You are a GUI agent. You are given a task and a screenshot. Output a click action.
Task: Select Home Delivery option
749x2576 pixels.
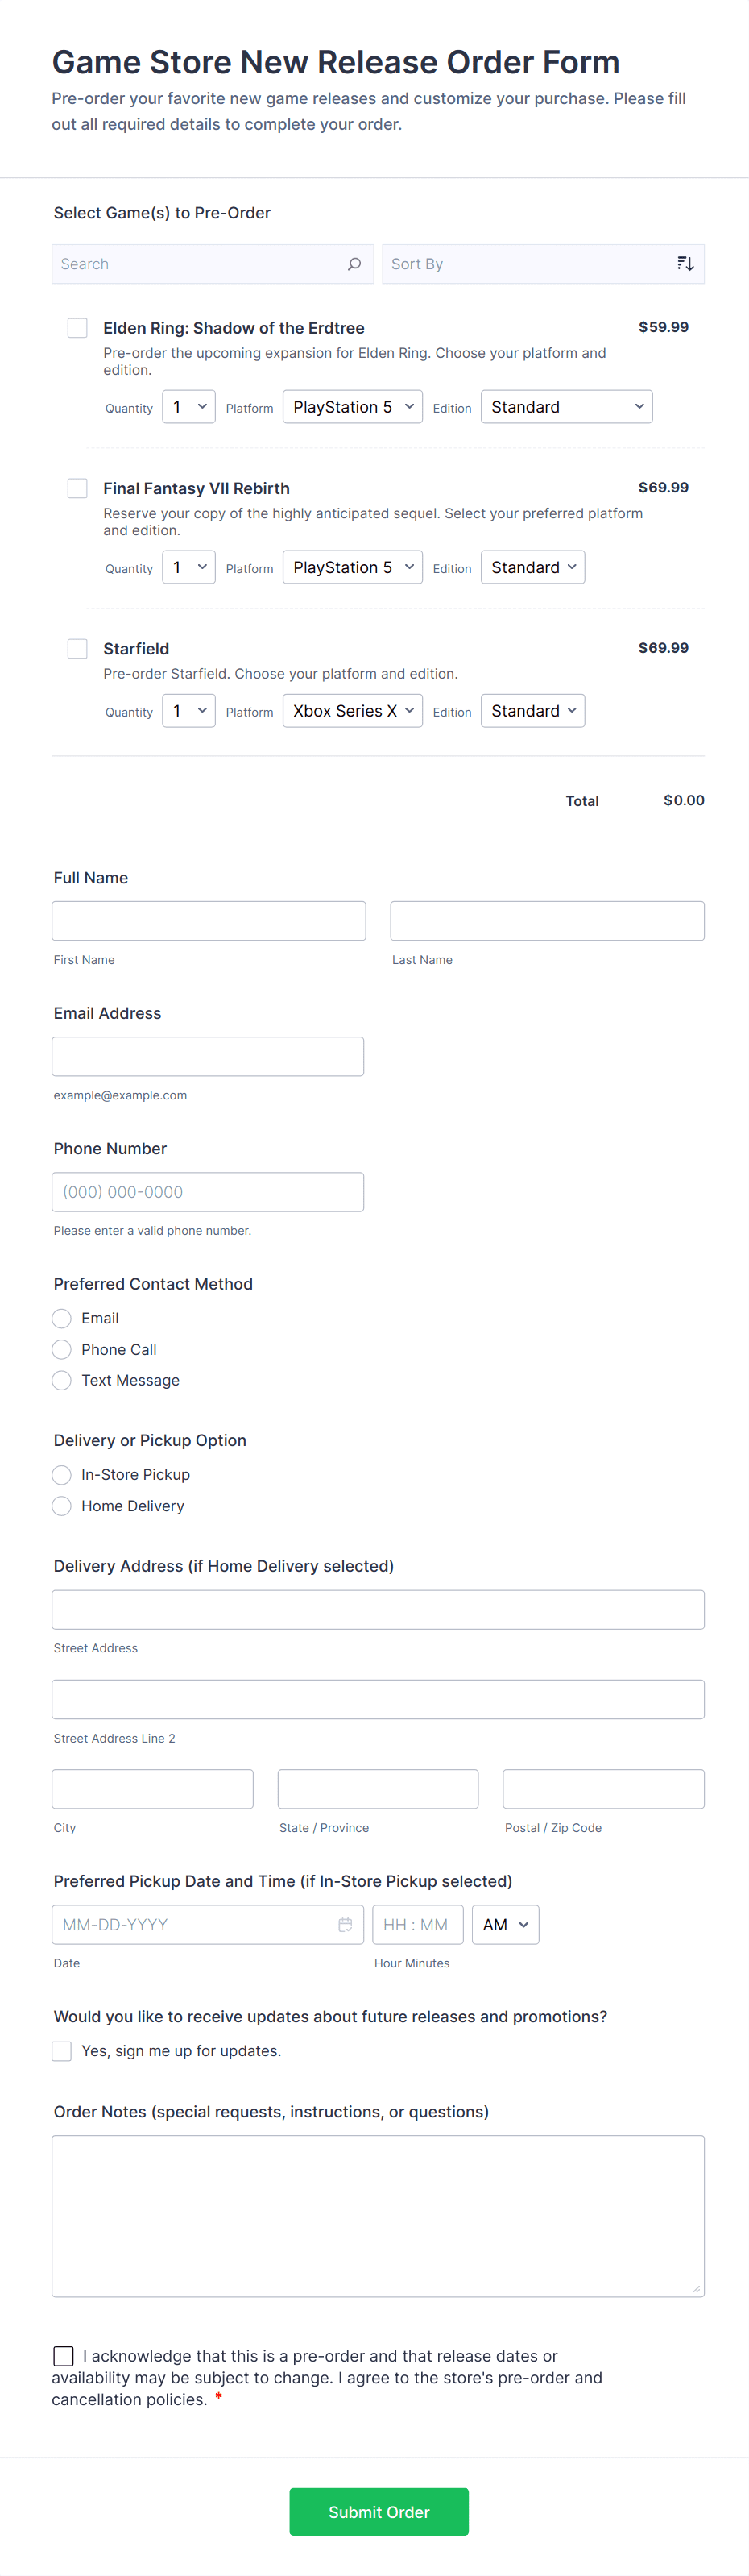pos(62,1506)
